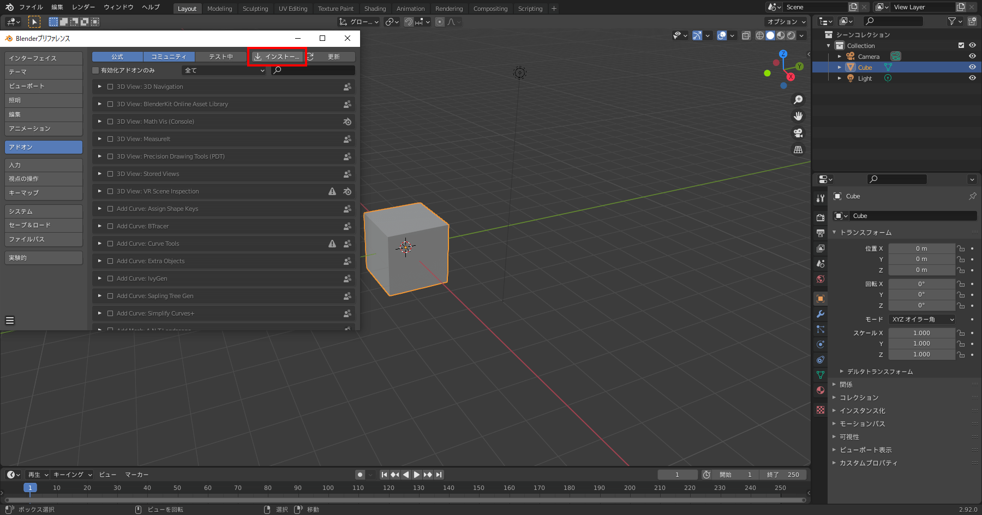Toggle テスト中 addon filter button

220,57
